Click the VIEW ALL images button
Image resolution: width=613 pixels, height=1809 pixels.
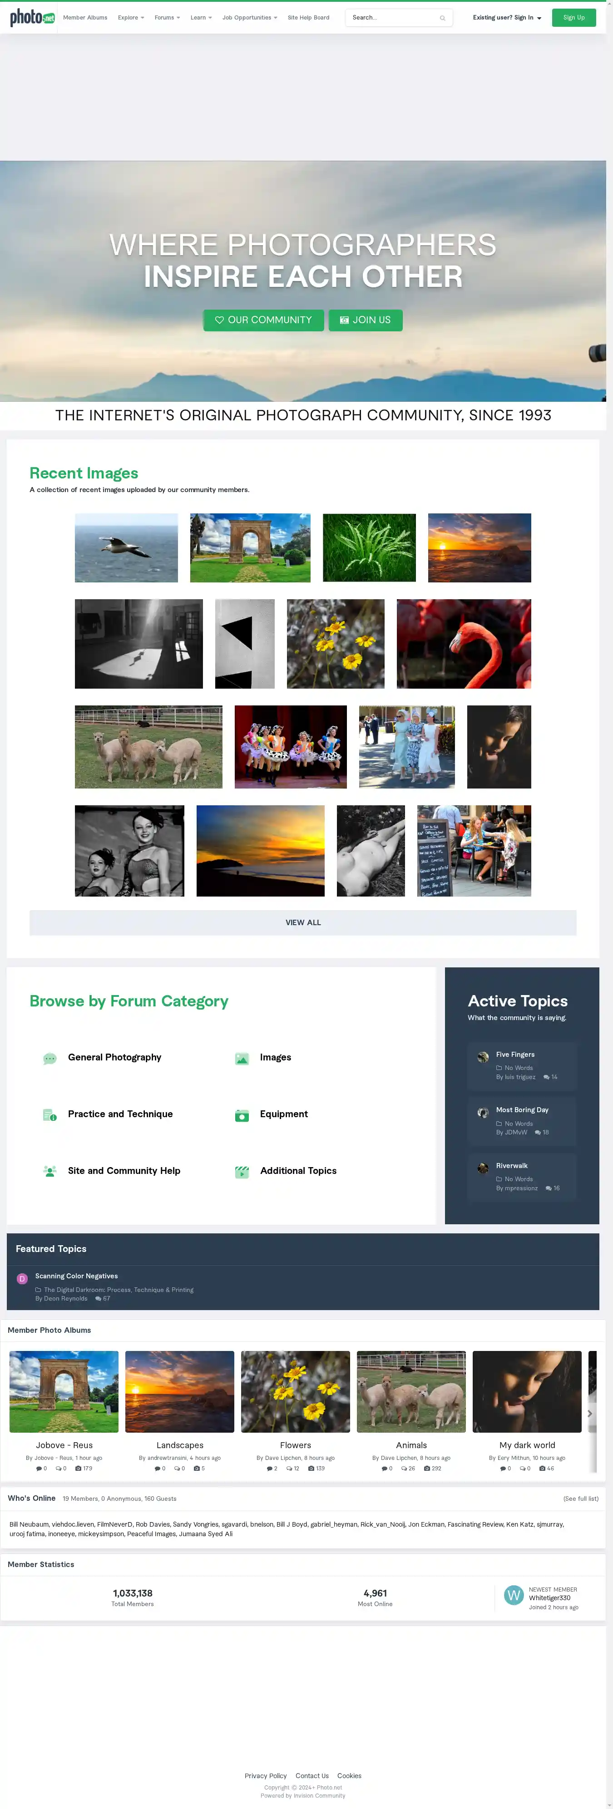click(x=302, y=923)
